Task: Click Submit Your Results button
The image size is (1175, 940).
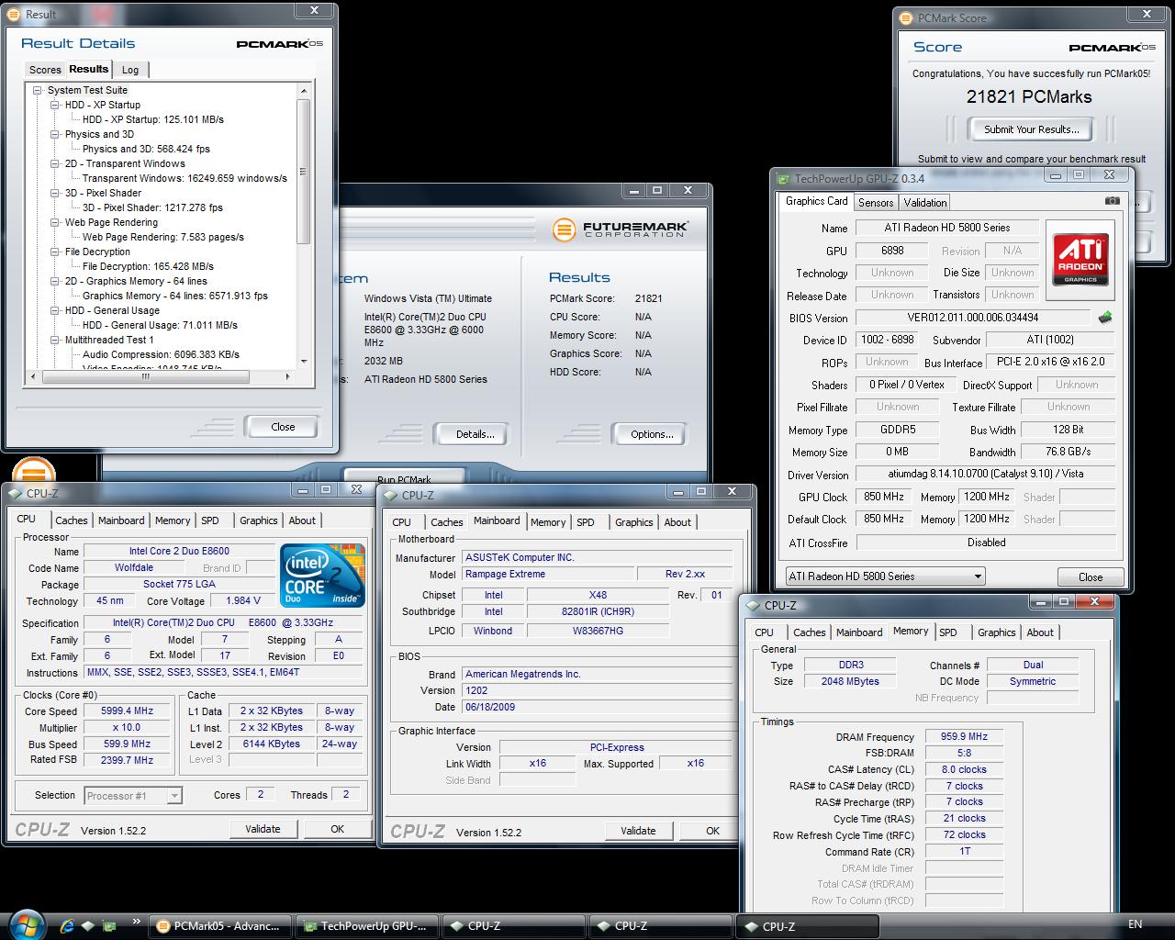Action: pos(1032,129)
